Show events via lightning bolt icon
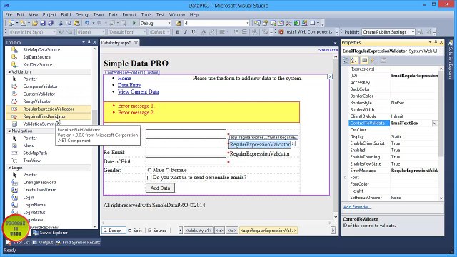Viewport: 457px width, 257px height. [373, 60]
